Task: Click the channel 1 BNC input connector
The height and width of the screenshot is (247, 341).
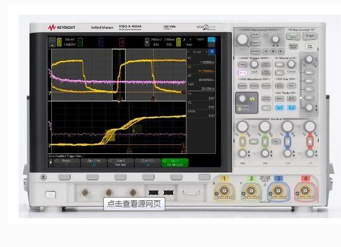Action: 224,191
